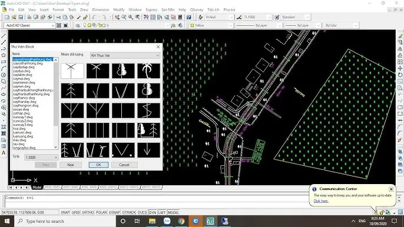Viewport: 404px width, 227px height.
Task: Open the layer list dropdown
Action: coord(125,25)
